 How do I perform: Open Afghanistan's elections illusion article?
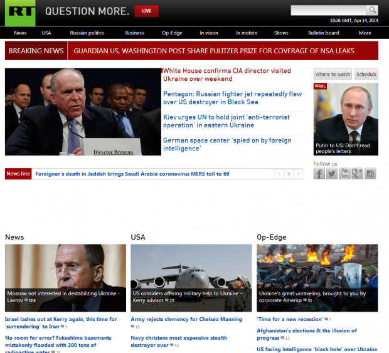(x=307, y=334)
